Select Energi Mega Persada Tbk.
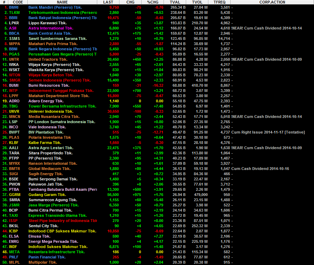314x265 pixels. 53,241
